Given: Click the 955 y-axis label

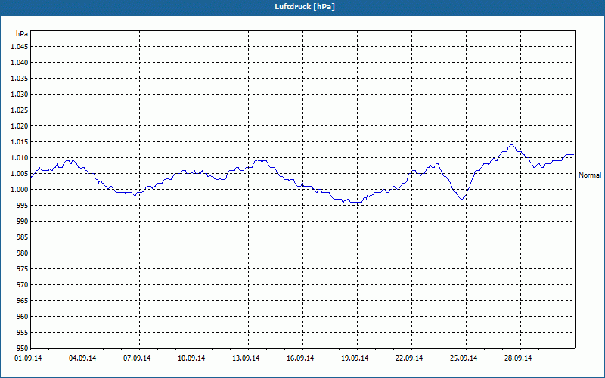Looking at the screenshot, I should 23,332.
